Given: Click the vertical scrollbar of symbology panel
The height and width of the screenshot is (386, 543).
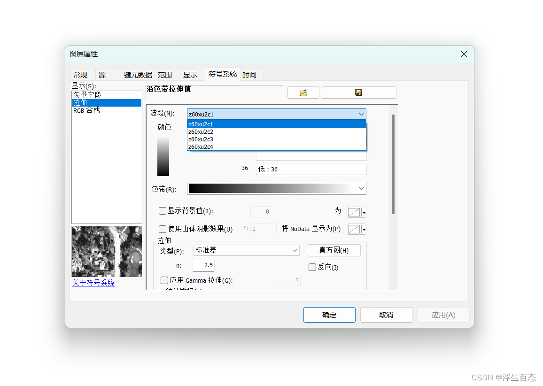Looking at the screenshot, I should pyautogui.click(x=393, y=164).
